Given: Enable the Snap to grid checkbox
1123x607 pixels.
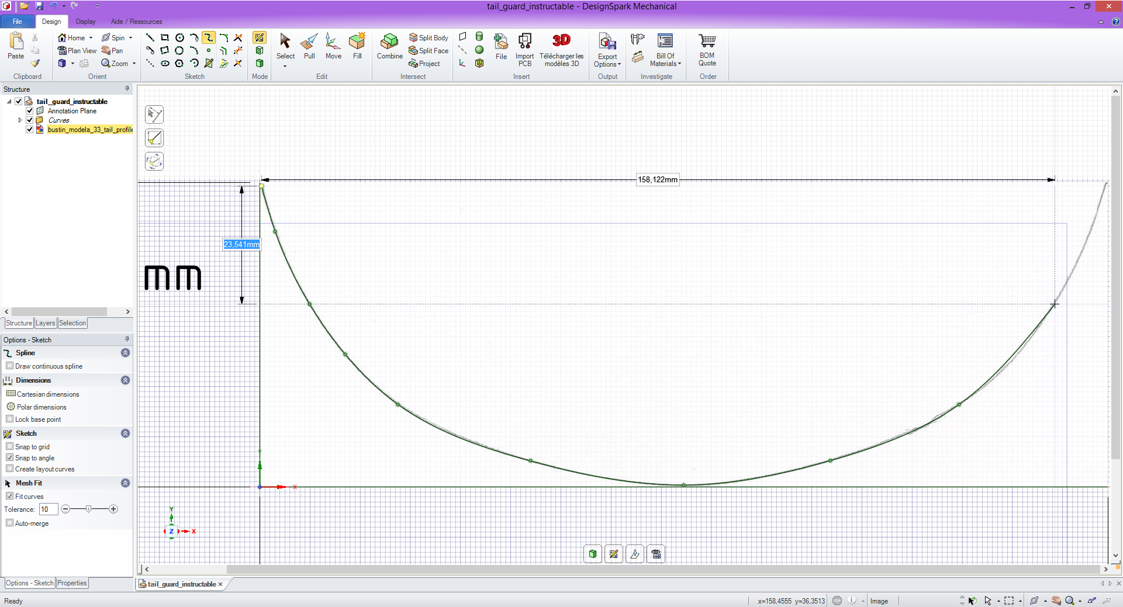Looking at the screenshot, I should click(10, 446).
